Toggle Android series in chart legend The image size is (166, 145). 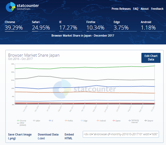pos(101,121)
